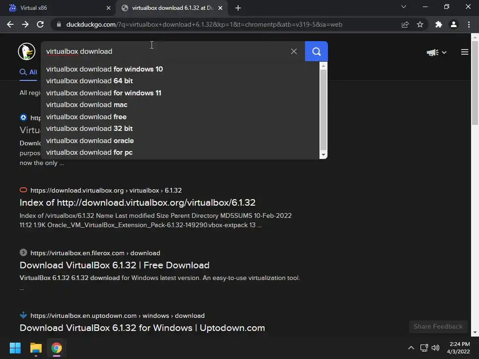Image resolution: width=479 pixels, height=359 pixels.
Task: Choose suggestion virtualbox download for windows 10
Action: (181, 69)
